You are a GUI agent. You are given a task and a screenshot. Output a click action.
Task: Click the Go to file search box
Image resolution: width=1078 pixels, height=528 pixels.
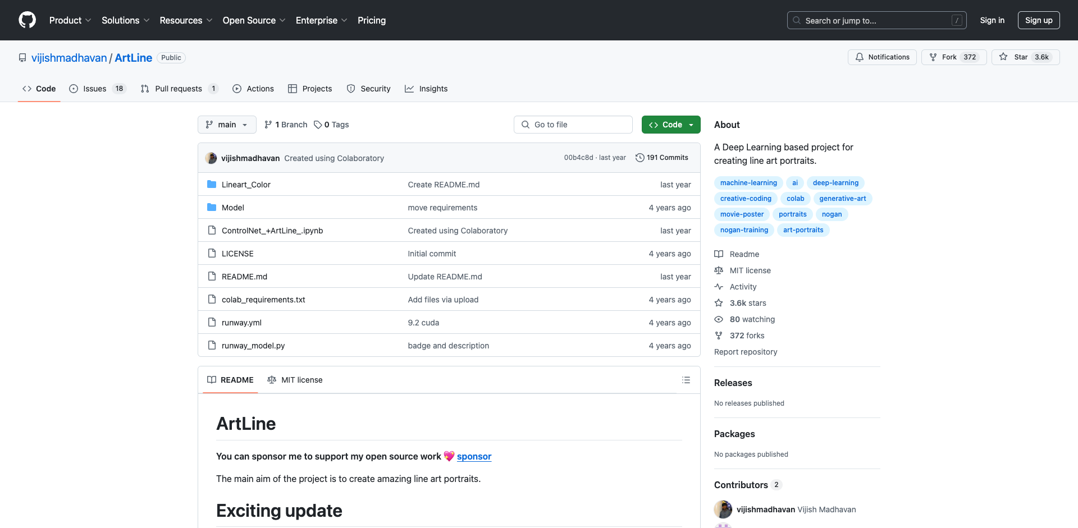[573, 125]
